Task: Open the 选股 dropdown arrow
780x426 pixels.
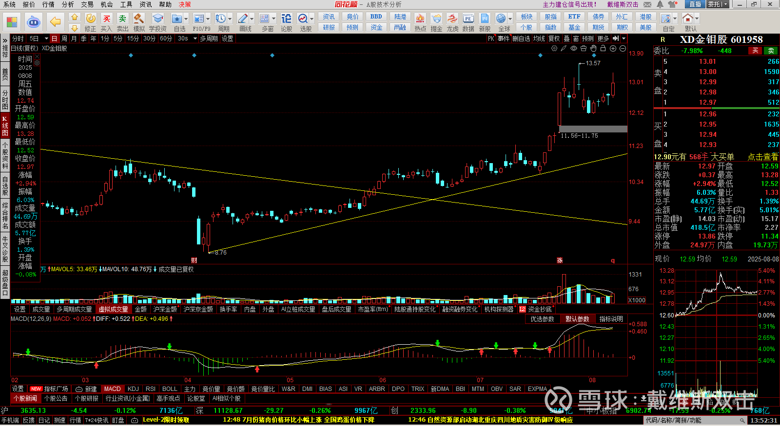Action: [312, 19]
